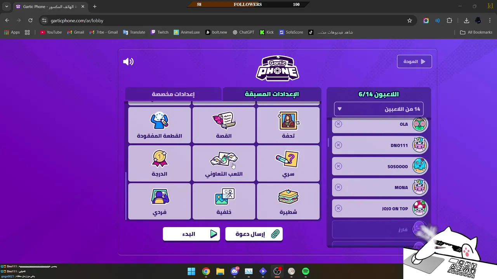Open the colorful camera extension icon
497x279 pixels.
pyautogui.click(x=426, y=21)
